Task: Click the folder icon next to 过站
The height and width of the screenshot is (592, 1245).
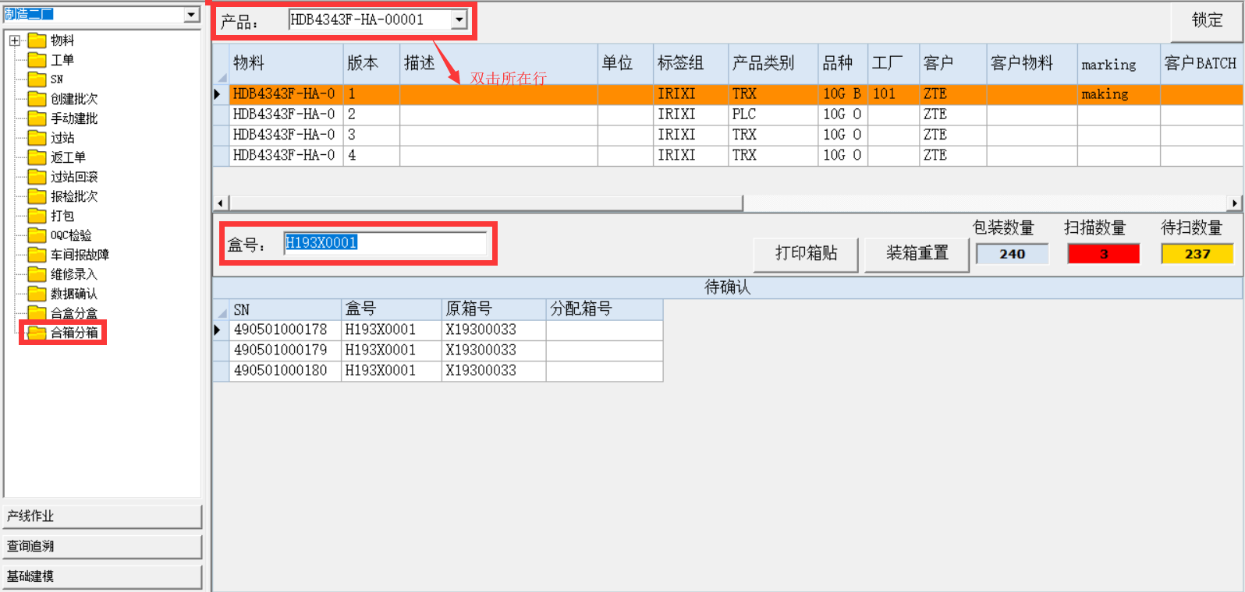Action: click(x=37, y=138)
